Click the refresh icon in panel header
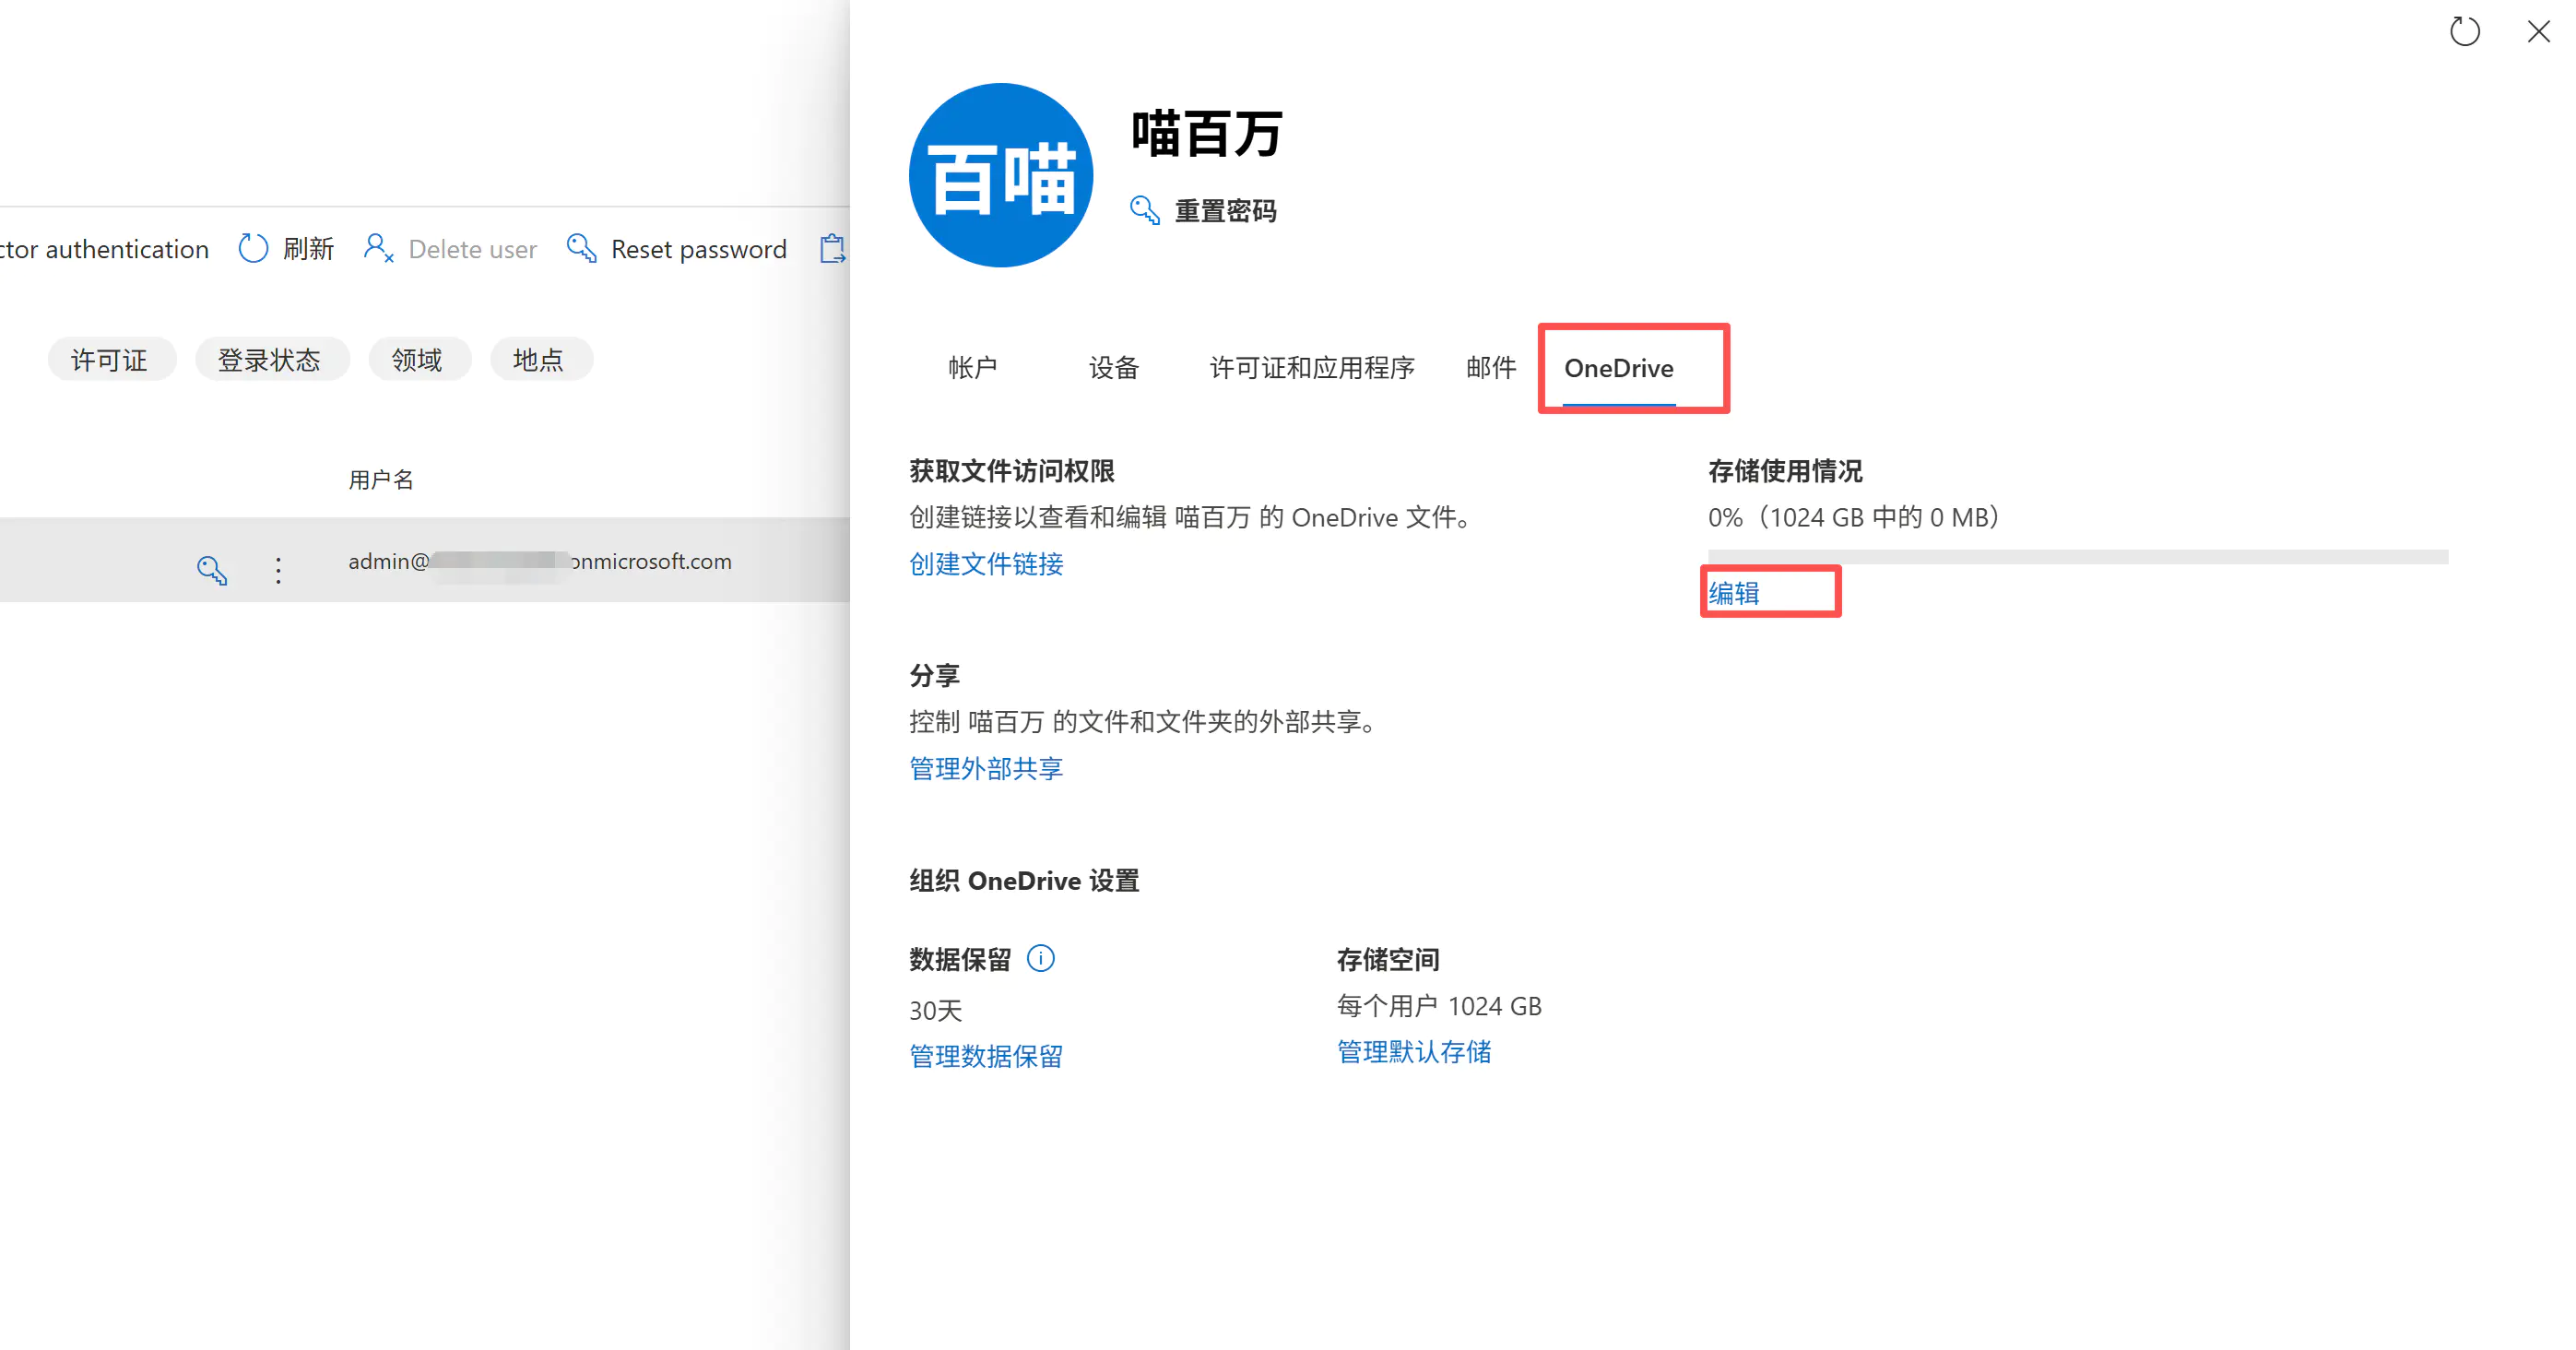2576x1350 pixels. (x=2464, y=32)
